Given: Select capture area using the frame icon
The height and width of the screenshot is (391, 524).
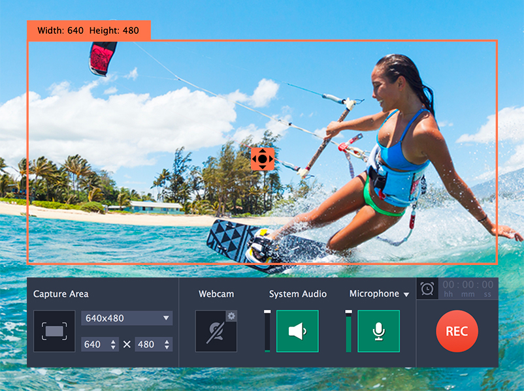Looking at the screenshot, I should click(x=54, y=331).
